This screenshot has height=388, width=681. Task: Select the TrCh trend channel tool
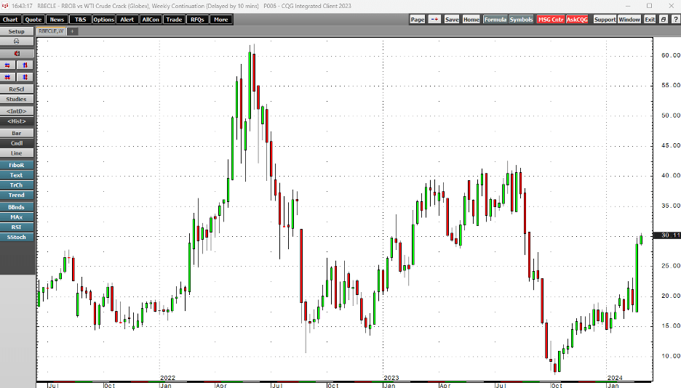point(17,185)
